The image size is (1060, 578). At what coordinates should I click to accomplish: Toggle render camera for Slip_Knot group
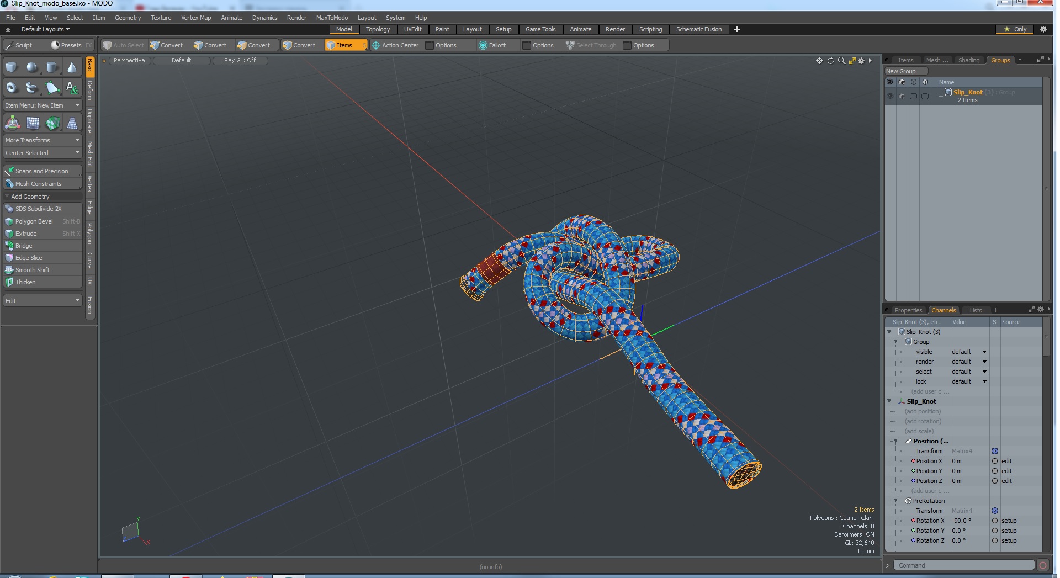pyautogui.click(x=902, y=96)
